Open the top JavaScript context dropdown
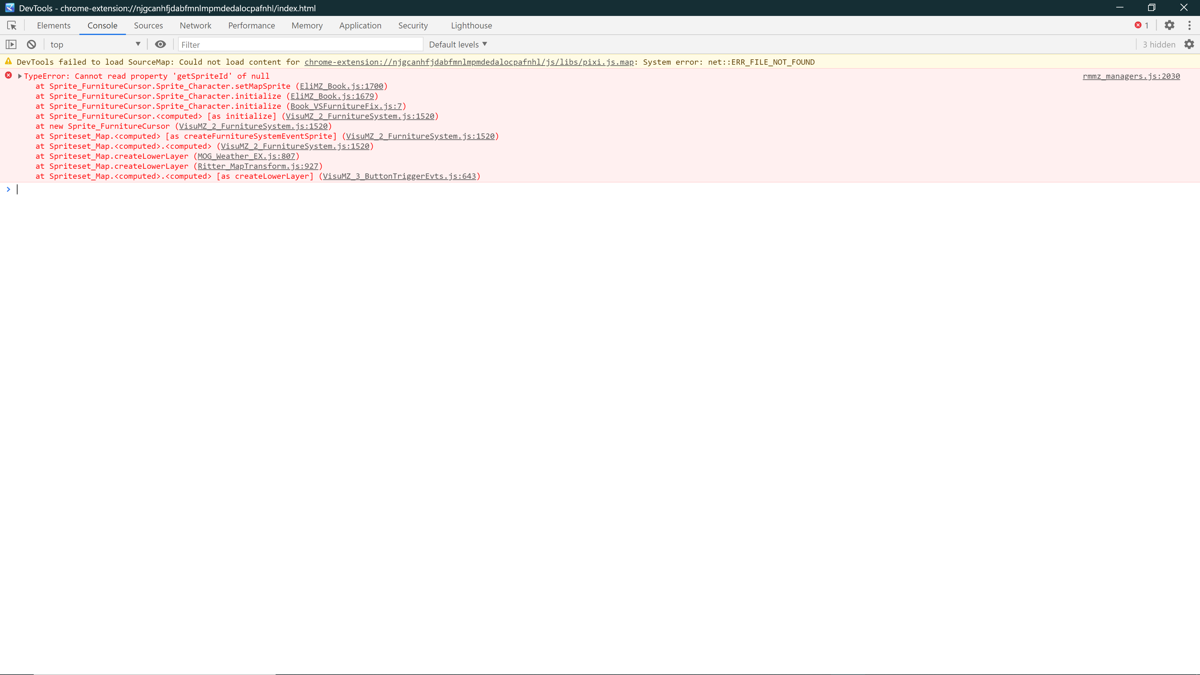This screenshot has width=1200, height=675. pos(96,44)
